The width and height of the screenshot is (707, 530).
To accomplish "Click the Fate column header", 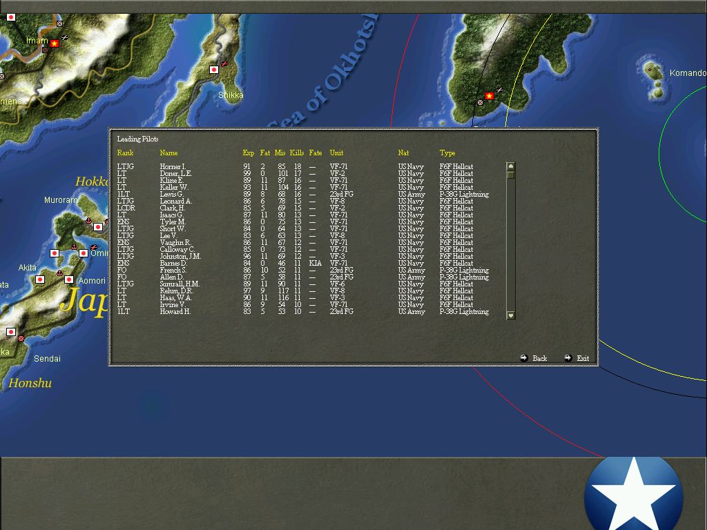I will [316, 153].
